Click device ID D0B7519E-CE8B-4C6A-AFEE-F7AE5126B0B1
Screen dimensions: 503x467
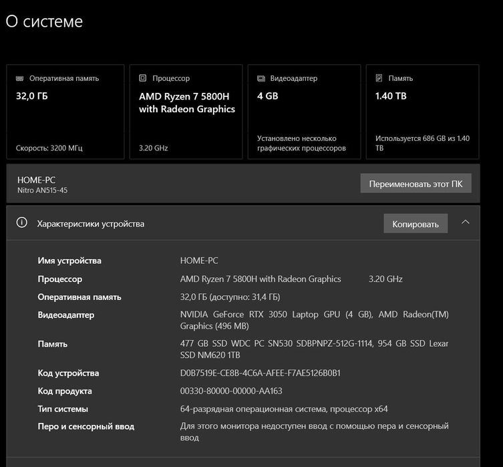tap(260, 373)
